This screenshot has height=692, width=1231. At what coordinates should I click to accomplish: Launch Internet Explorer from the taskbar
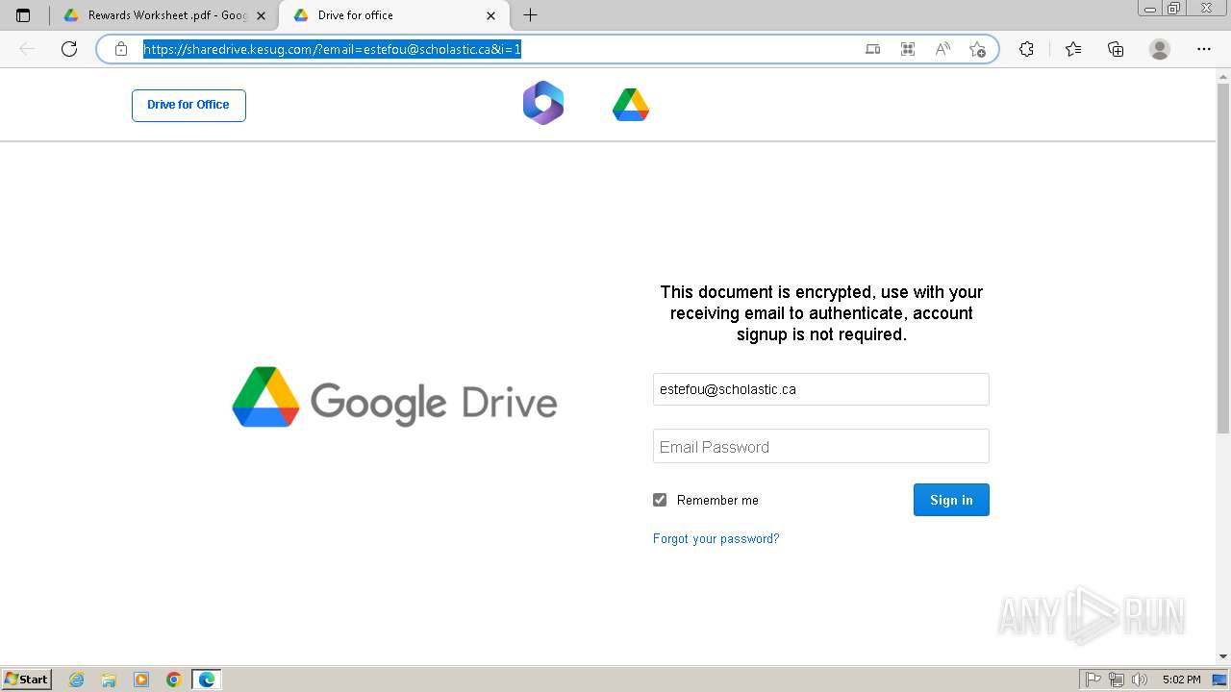click(77, 680)
